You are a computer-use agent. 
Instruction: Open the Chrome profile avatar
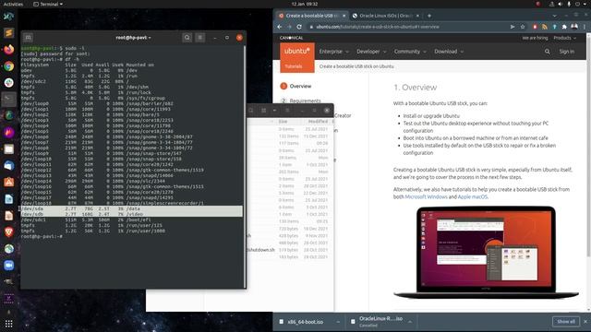[574, 27]
